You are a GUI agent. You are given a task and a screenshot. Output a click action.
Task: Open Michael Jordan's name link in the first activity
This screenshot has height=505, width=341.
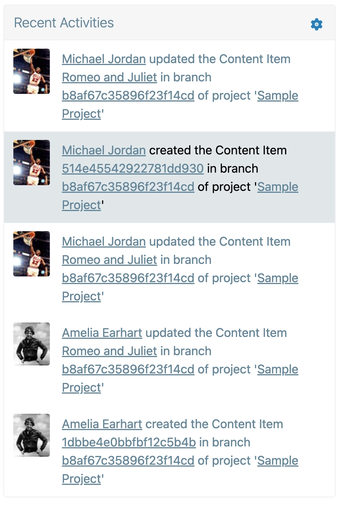click(104, 59)
